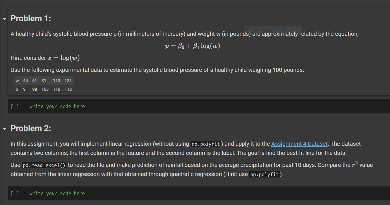Run the code cell under Problem 2
390x205 pixels.
pyautogui.click(x=15, y=194)
